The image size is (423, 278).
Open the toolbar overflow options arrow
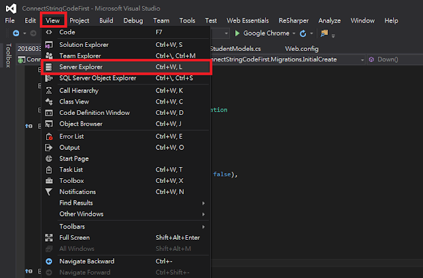coord(333,36)
